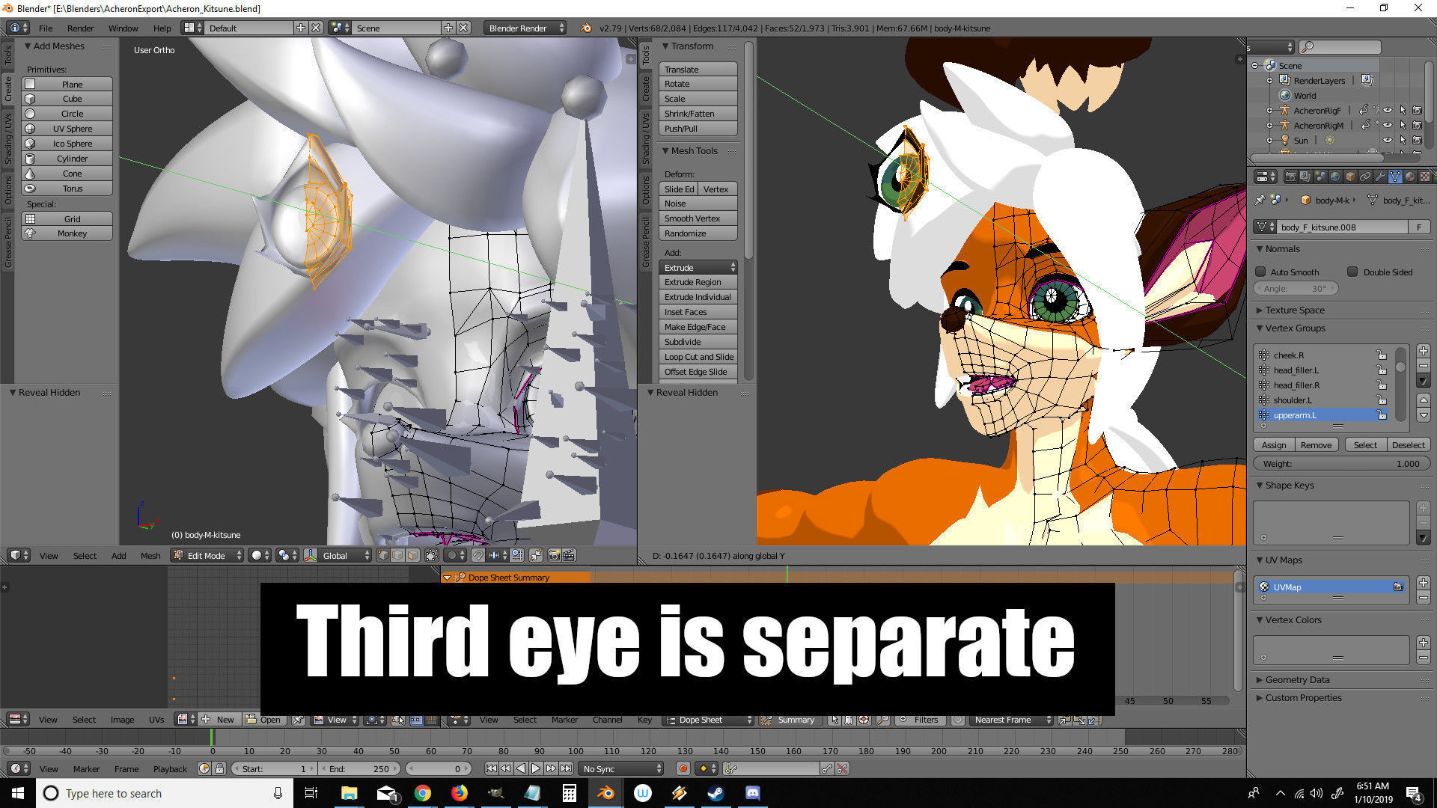Image resolution: width=1437 pixels, height=808 pixels.
Task: Open the Texture properties checker tab
Action: [1425, 177]
